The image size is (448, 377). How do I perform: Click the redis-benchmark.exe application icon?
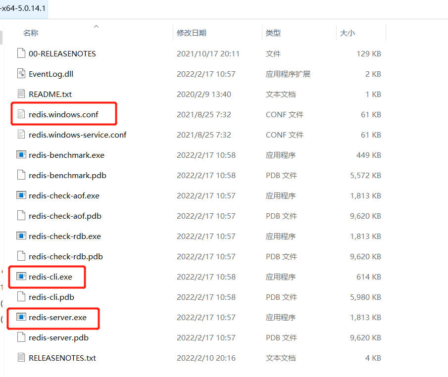tap(21, 154)
